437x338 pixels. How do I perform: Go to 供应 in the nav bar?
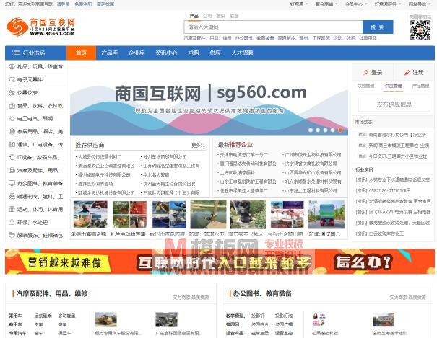pyautogui.click(x=215, y=53)
